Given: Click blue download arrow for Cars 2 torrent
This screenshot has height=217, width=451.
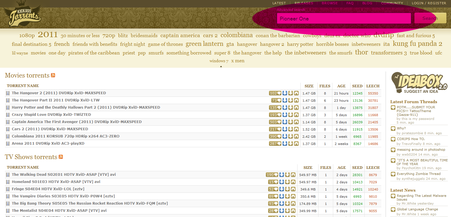Looking at the screenshot, I should coord(285,129).
